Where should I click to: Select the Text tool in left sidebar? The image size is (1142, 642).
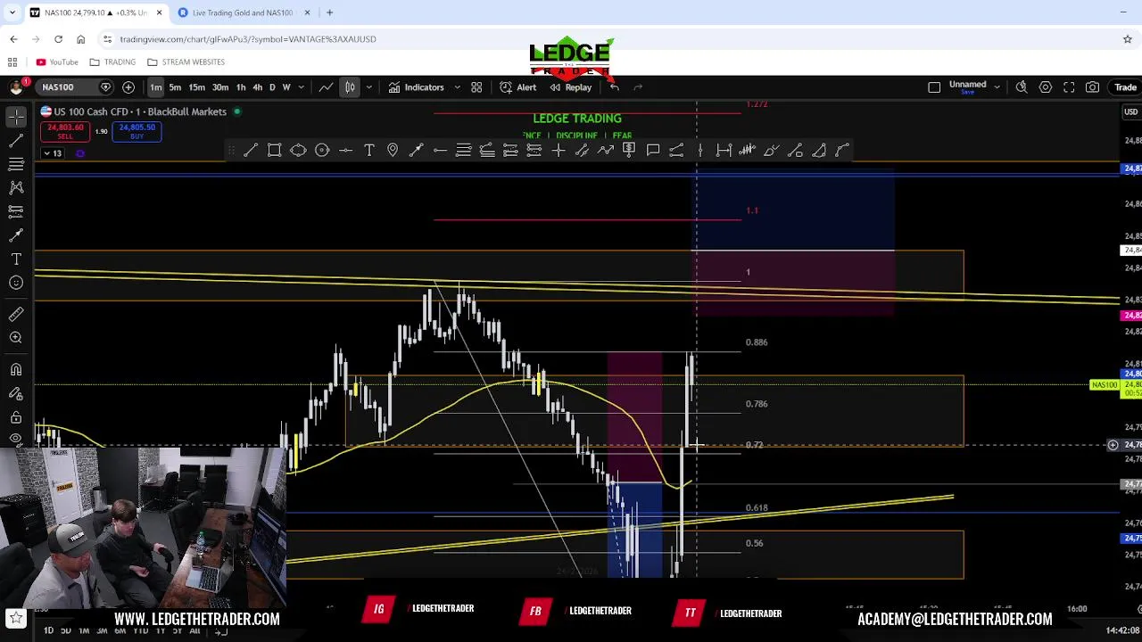16,259
